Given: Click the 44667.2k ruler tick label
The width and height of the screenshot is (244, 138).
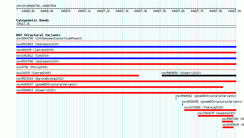Looking at the screenshot, I should [x=103, y=11].
